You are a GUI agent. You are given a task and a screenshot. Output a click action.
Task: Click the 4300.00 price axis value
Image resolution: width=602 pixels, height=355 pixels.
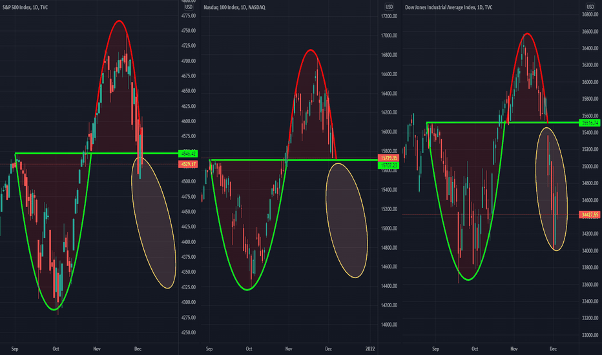(189, 303)
